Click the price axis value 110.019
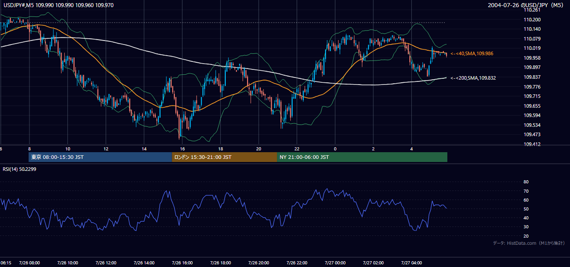The image size is (570, 267). [x=532, y=48]
